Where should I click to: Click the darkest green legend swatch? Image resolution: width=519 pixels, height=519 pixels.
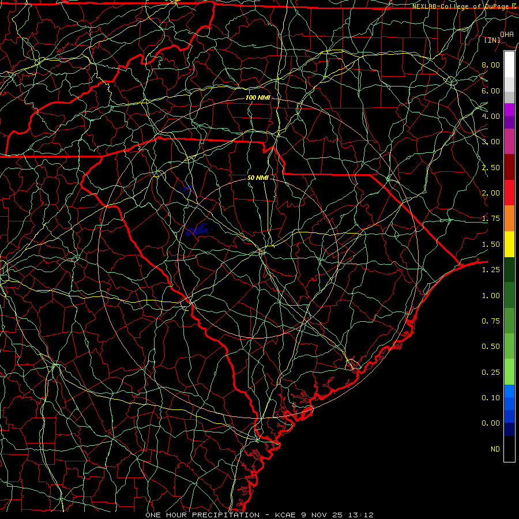[x=509, y=269]
